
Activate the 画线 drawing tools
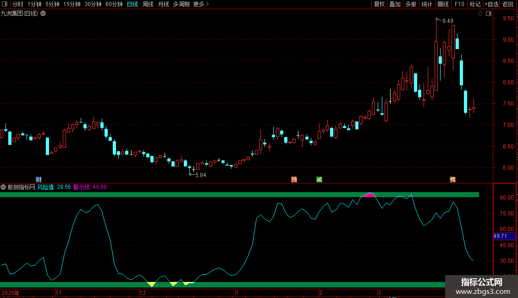click(443, 4)
